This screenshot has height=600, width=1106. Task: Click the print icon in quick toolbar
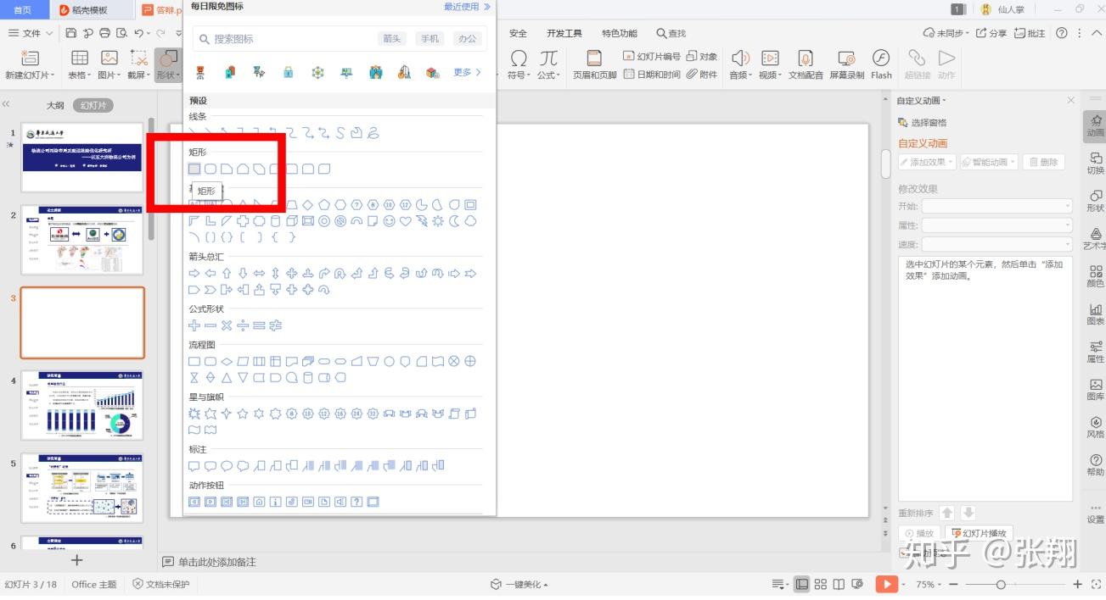click(x=104, y=33)
